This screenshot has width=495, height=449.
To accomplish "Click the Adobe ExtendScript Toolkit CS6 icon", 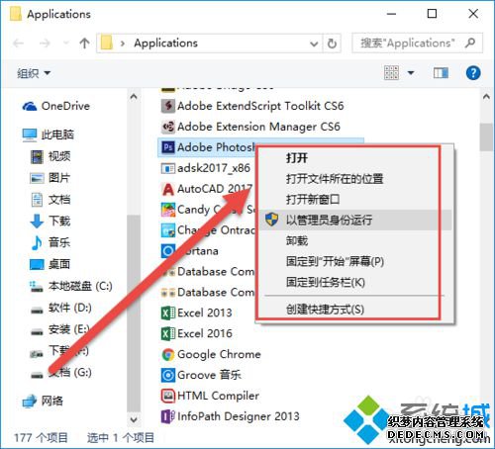I will point(168,106).
